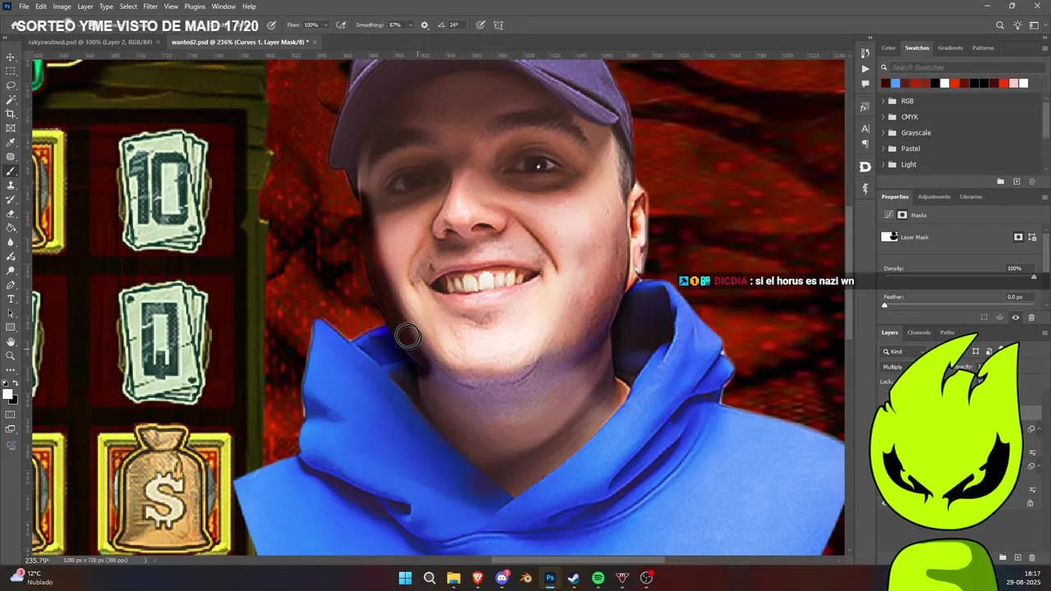This screenshot has height=591, width=1051.
Task: Click the foreground color white swatch
Action: (7, 395)
